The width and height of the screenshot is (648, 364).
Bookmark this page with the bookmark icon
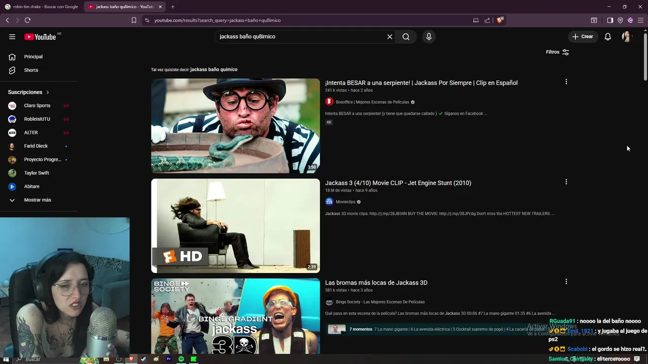coord(134,20)
